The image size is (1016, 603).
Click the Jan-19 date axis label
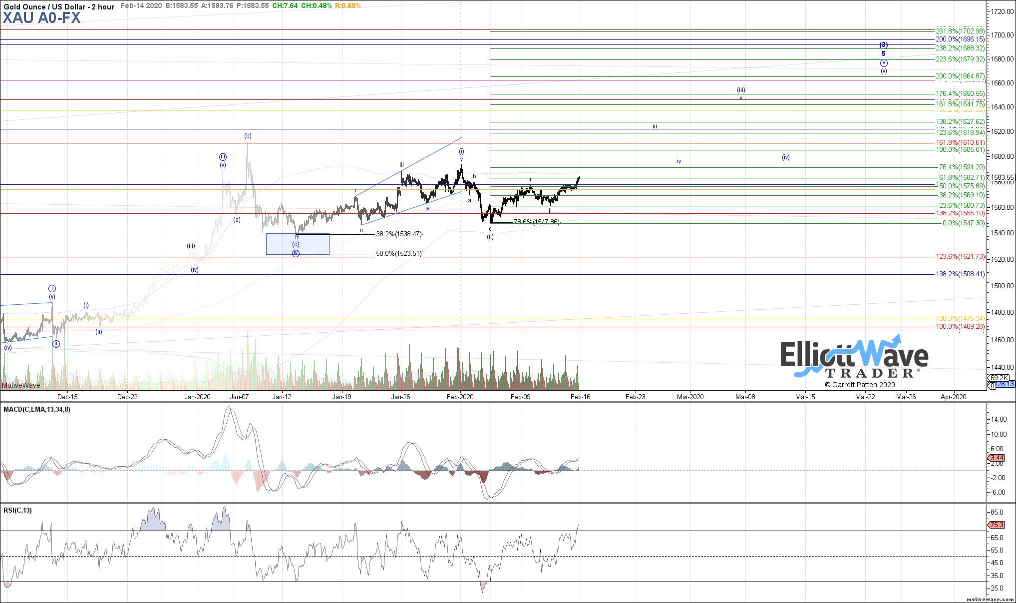pos(341,397)
